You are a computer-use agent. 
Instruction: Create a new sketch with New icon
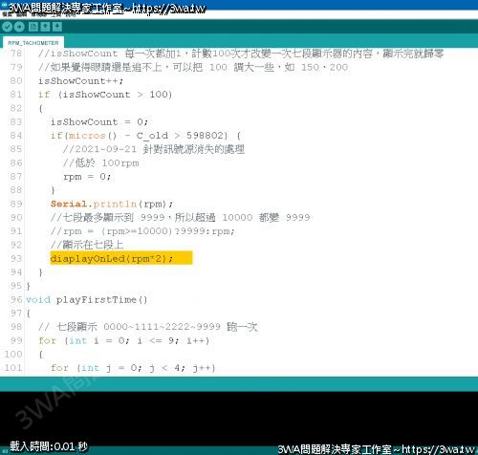33,27
